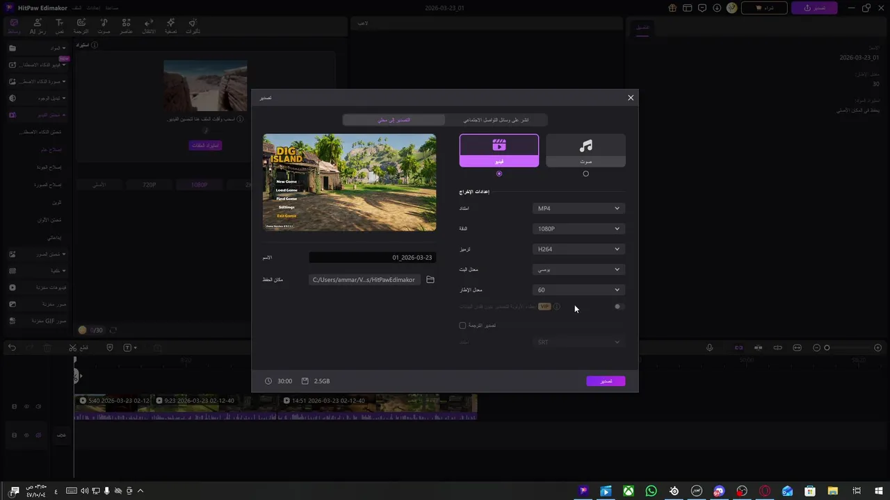Viewport: 890px width, 500px height.
Task: Open File Explorer from the taskbar
Action: [x=833, y=491]
